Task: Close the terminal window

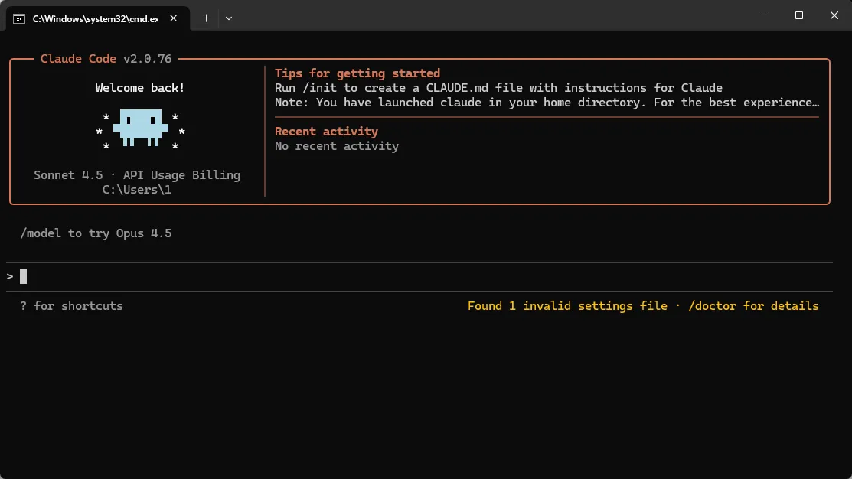Action: pos(834,15)
